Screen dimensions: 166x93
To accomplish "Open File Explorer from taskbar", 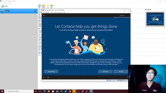I will click(x=49, y=91).
